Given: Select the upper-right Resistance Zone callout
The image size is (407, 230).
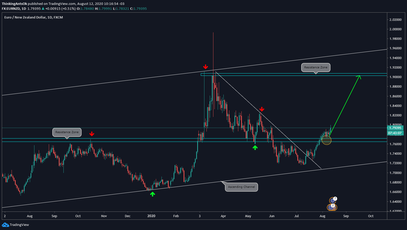Looking at the screenshot, I should click(x=316, y=68).
